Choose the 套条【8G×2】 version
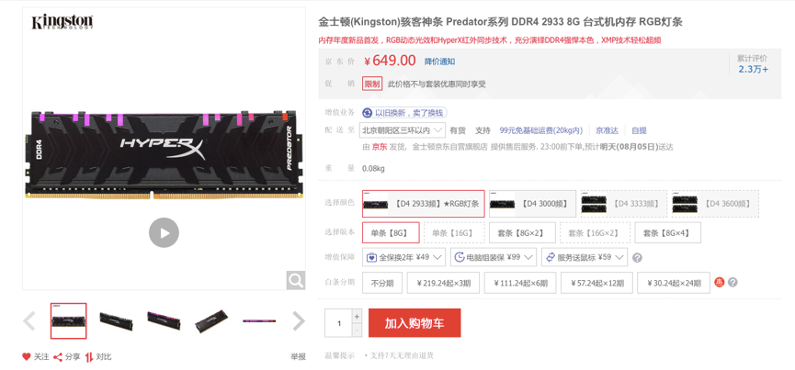The image size is (795, 370). click(522, 233)
